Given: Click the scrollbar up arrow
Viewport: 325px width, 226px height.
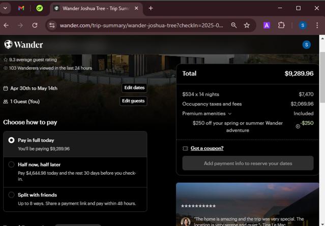Looking at the screenshot, I should pyautogui.click(x=322, y=39).
